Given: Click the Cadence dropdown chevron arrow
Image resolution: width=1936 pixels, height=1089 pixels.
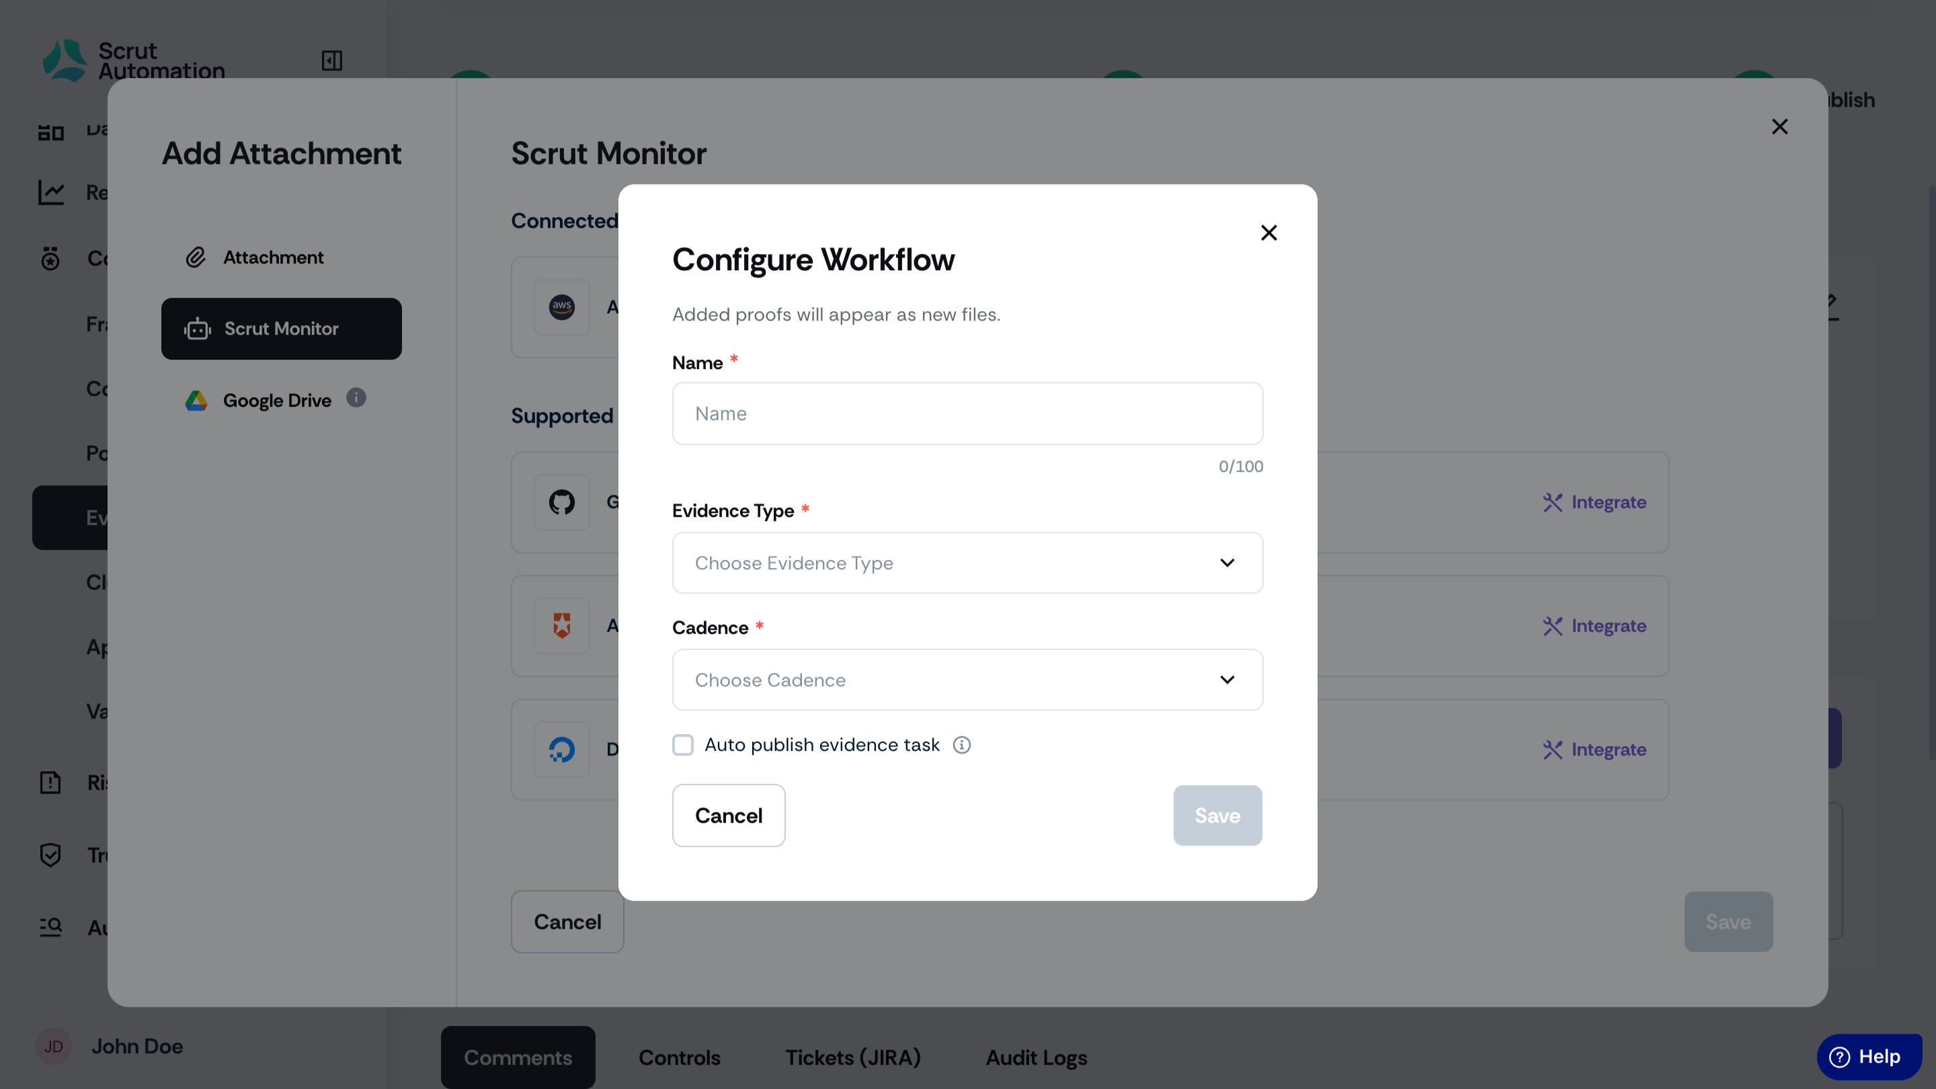Looking at the screenshot, I should [x=1227, y=680].
